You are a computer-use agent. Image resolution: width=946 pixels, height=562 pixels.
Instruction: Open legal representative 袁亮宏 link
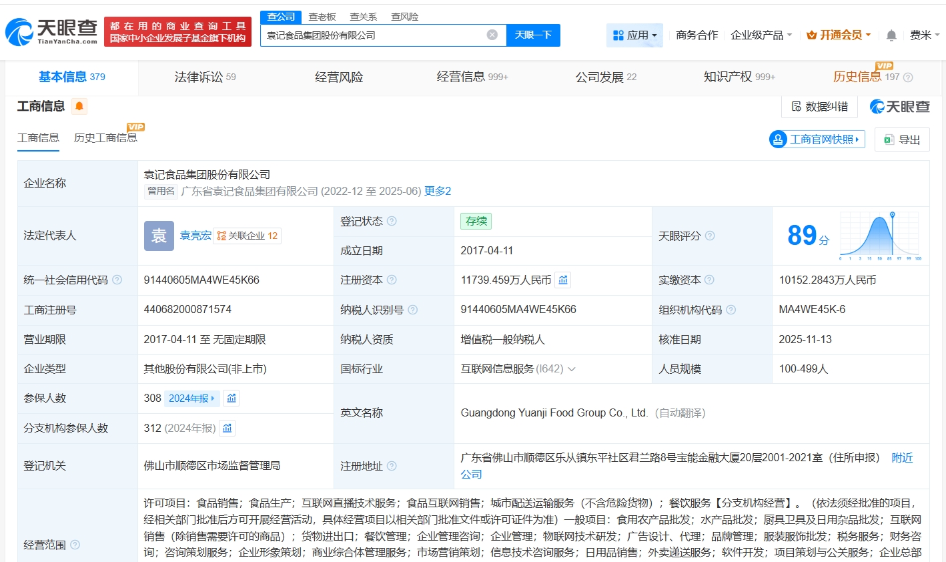195,236
